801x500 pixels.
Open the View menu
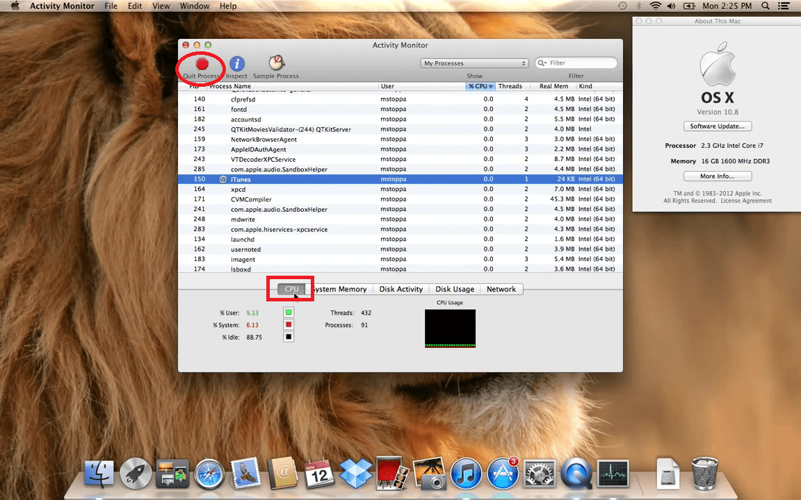161,6
